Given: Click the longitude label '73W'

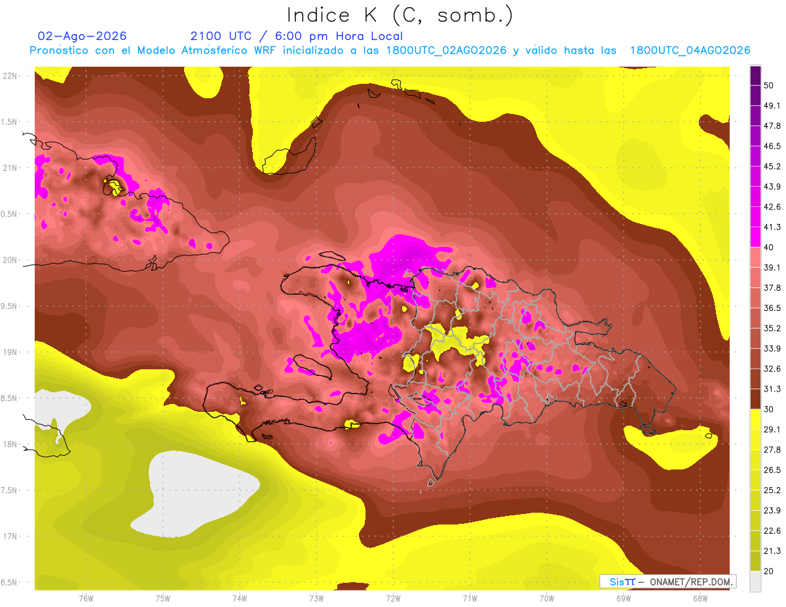Looking at the screenshot, I should pos(316,598).
